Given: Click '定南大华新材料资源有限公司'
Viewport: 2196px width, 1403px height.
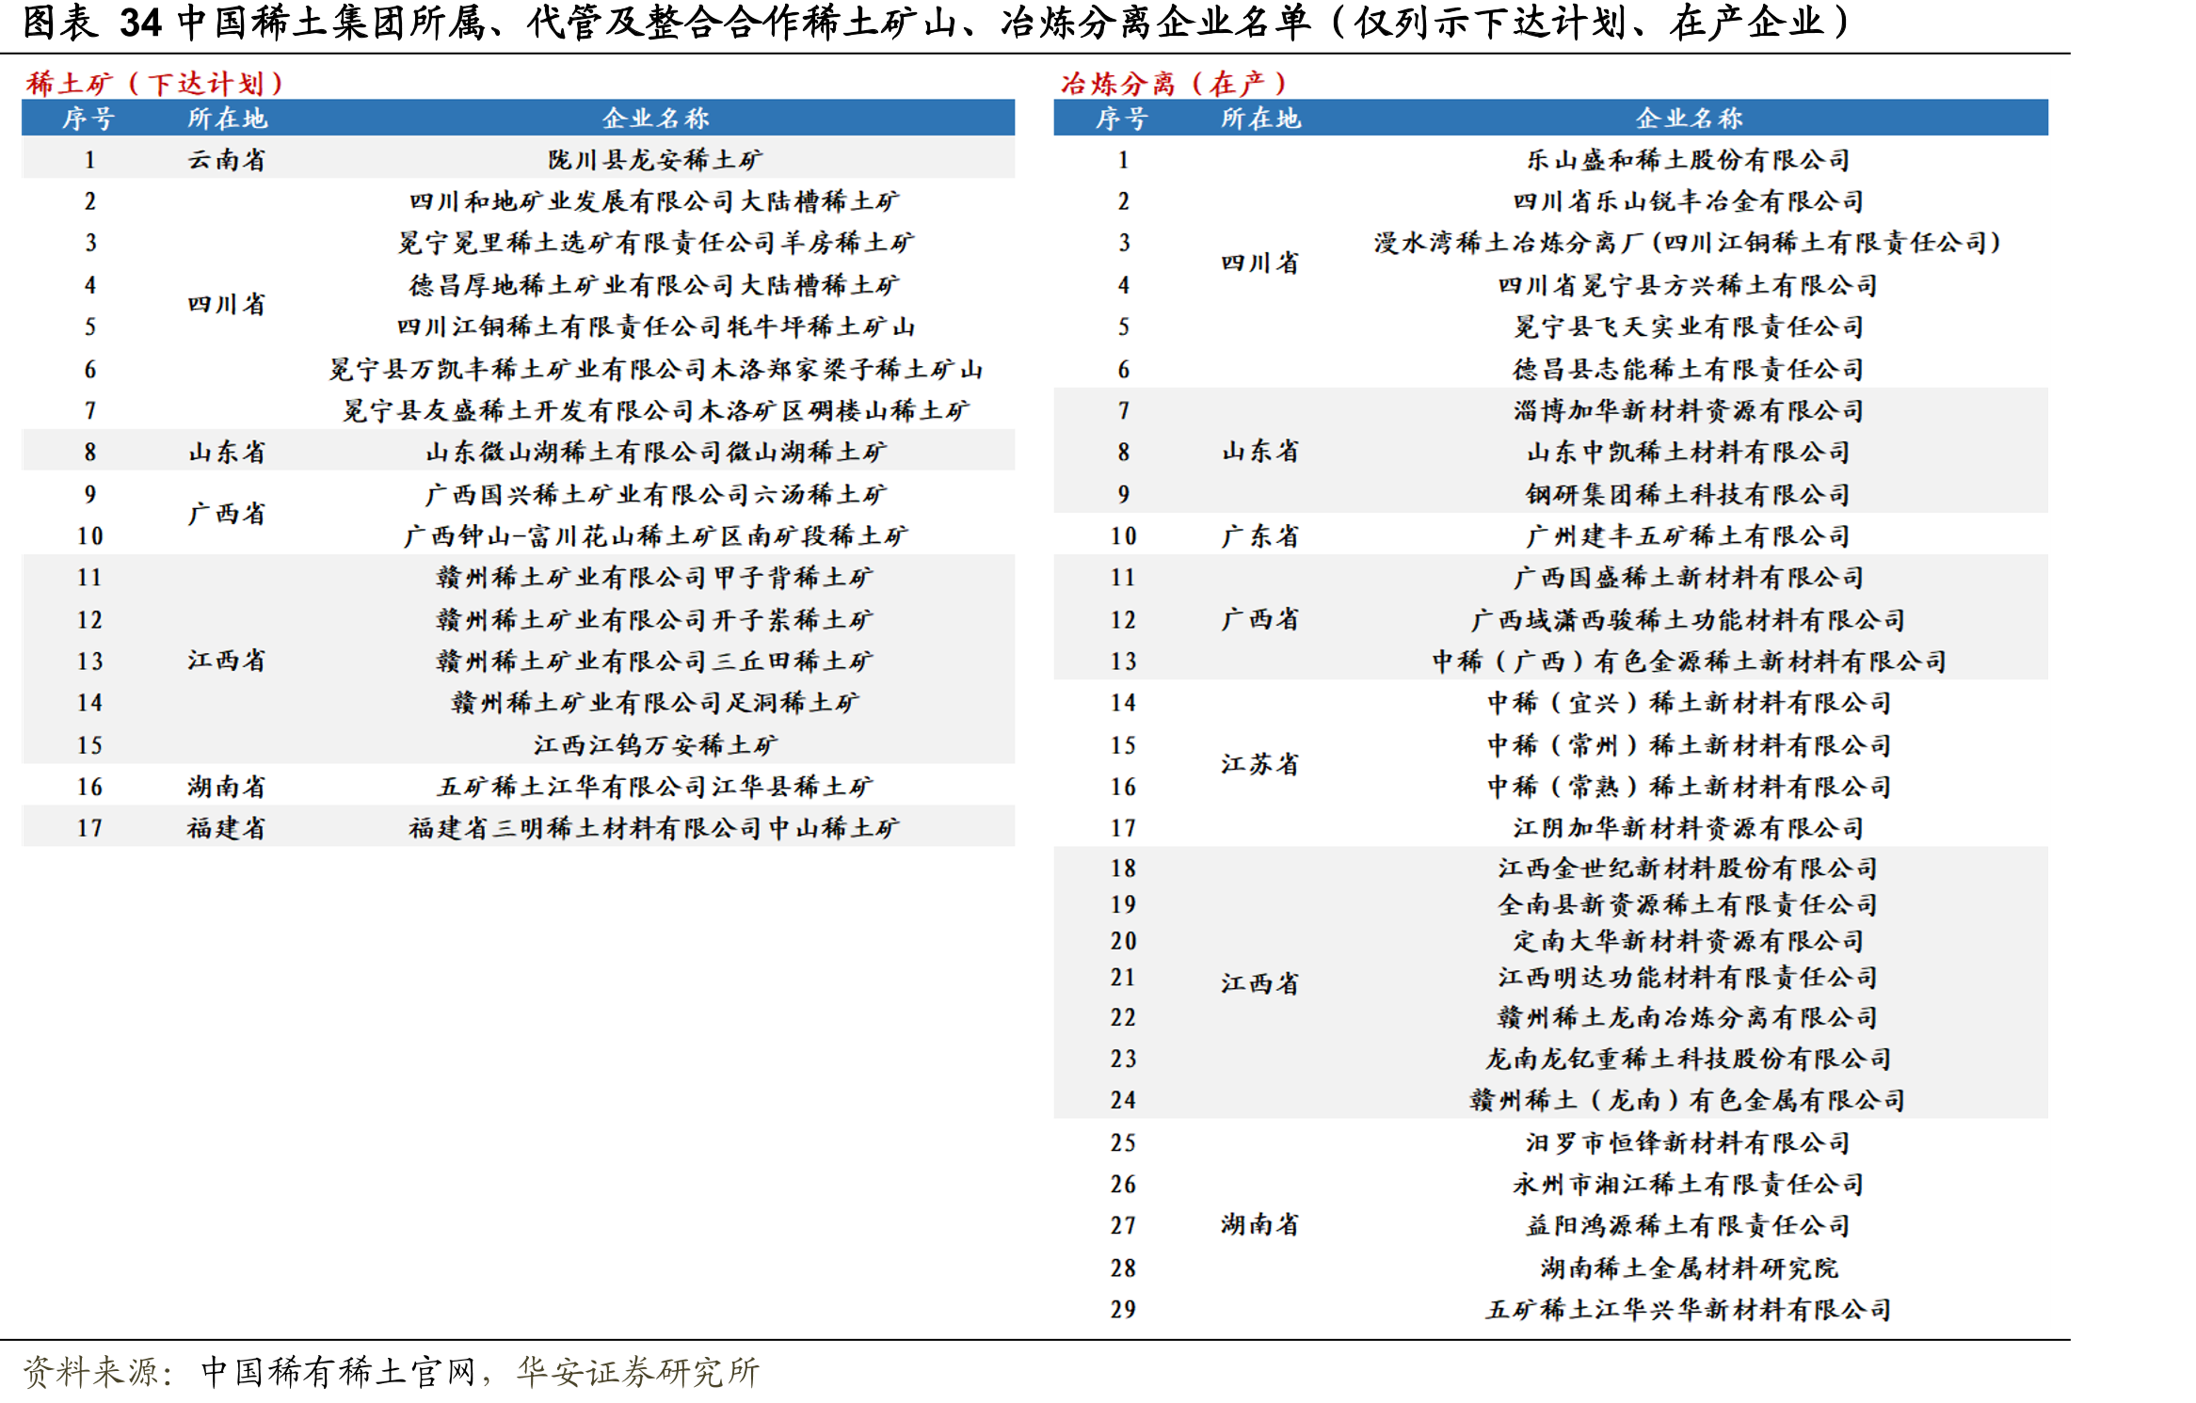Looking at the screenshot, I should [1689, 940].
